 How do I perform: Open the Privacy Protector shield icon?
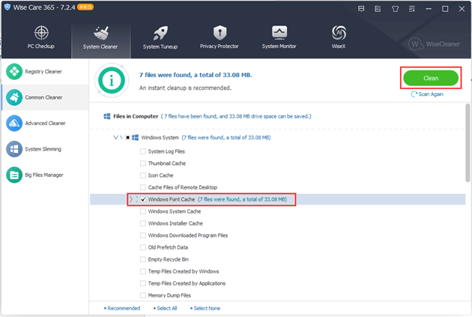coord(220,32)
